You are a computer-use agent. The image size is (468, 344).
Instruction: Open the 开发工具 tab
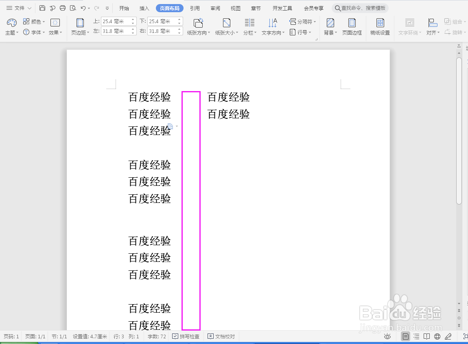(x=282, y=9)
